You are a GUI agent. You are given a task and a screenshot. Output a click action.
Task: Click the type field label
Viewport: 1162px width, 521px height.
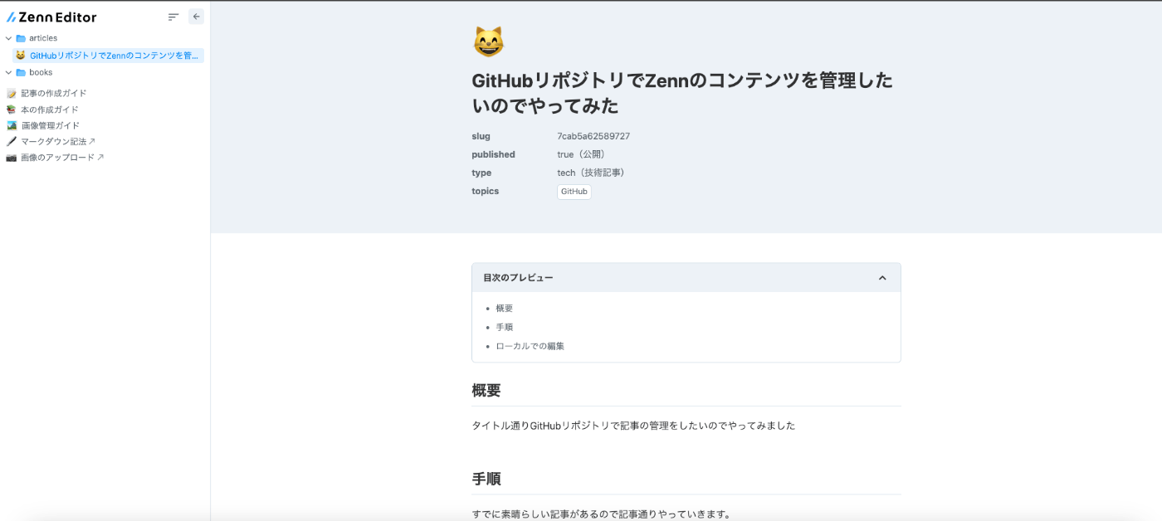[x=481, y=173]
